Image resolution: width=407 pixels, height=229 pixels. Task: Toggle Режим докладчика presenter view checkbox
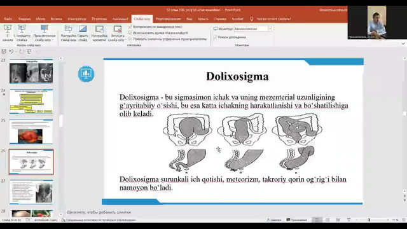coord(215,37)
